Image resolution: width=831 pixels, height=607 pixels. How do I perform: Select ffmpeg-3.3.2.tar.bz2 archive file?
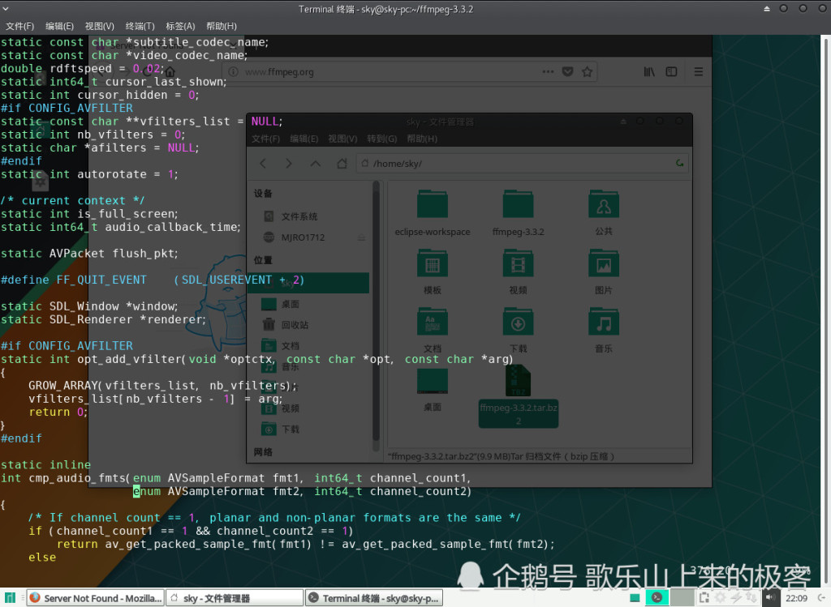point(519,397)
